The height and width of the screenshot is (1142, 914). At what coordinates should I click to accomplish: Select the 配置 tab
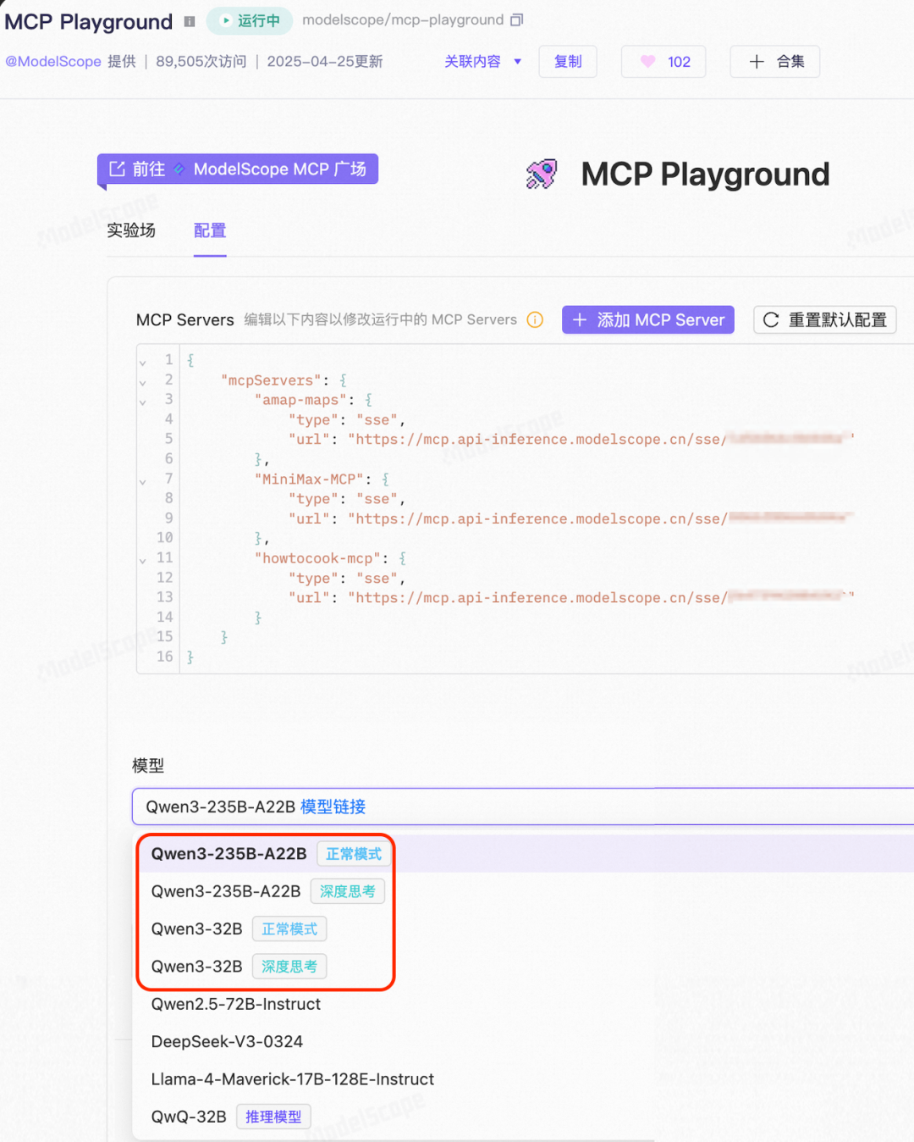click(x=210, y=230)
